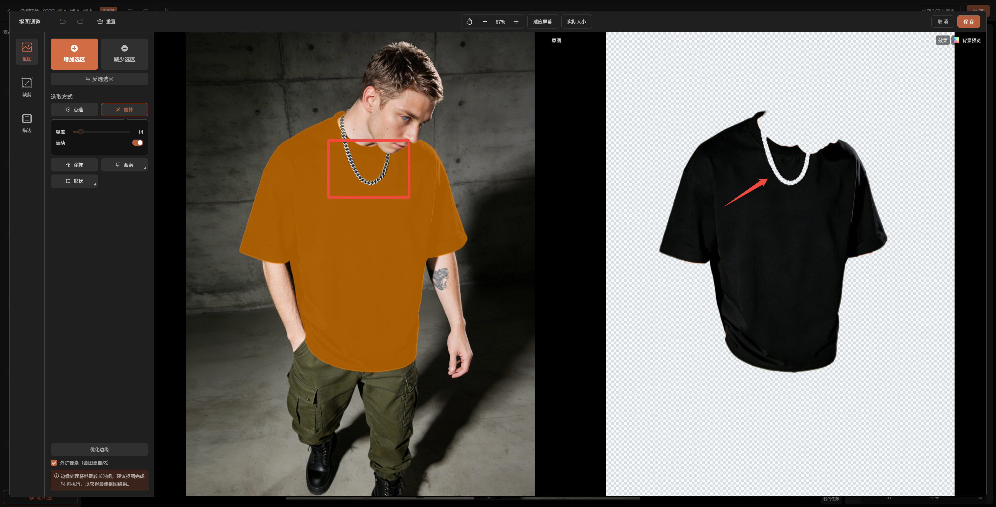This screenshot has width=996, height=507.
Task: Click the 效果 result label
Action: tap(943, 41)
